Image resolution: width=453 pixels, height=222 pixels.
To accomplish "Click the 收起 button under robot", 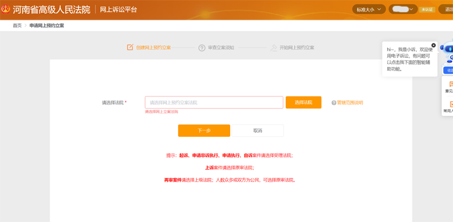I will click(x=448, y=71).
